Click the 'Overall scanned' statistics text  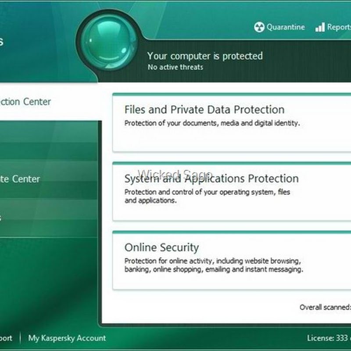[x=325, y=307]
